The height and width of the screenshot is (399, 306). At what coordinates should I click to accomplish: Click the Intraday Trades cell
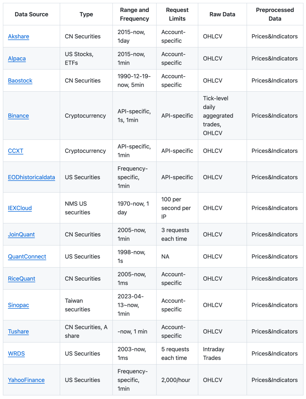point(214,354)
